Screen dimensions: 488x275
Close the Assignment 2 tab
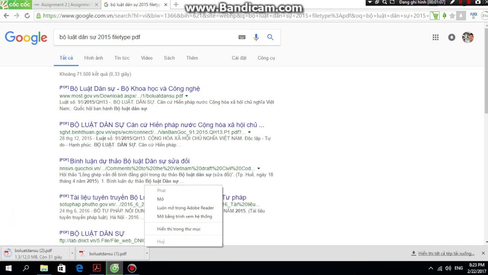[x=96, y=5]
